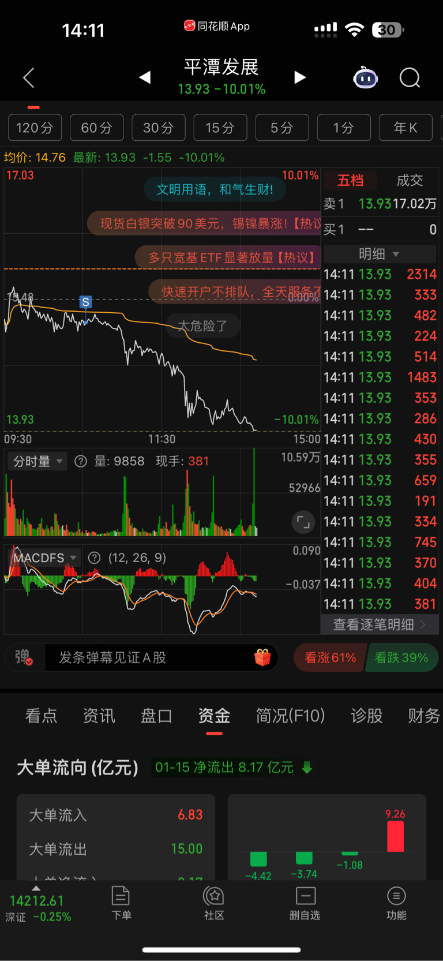Viewport: 443px width, 961px height.
Task: Open 功能 functions icon
Action: pos(396,903)
